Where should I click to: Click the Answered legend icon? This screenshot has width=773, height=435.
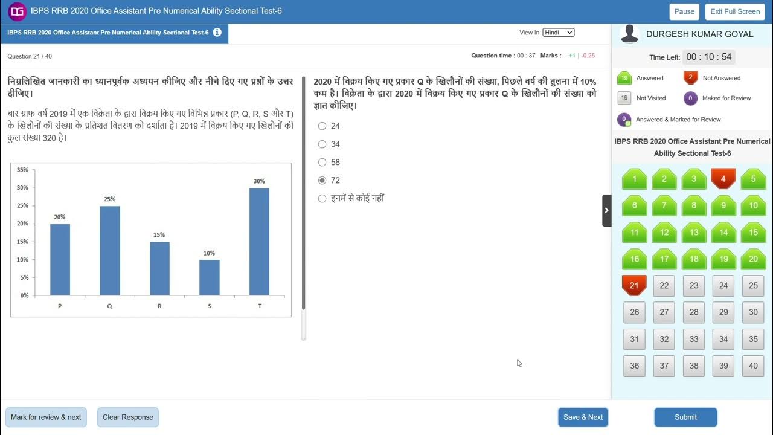pos(624,78)
